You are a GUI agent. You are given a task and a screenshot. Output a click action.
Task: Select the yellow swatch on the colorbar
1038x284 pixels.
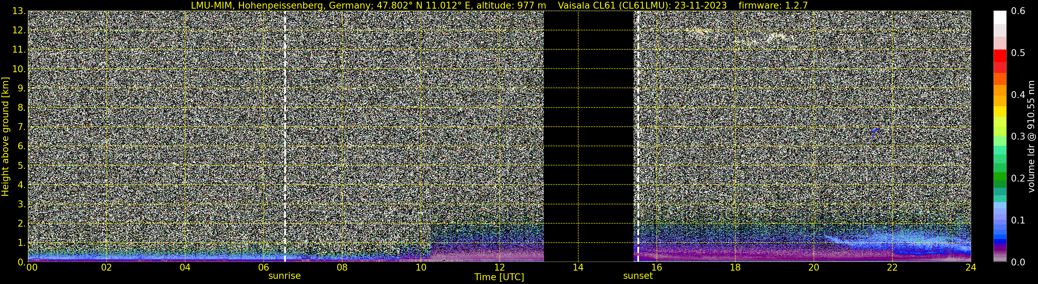pyautogui.click(x=1000, y=111)
